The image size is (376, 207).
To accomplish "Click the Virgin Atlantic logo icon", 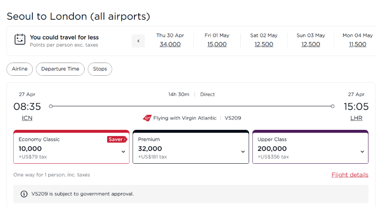I will pyautogui.click(x=147, y=118).
